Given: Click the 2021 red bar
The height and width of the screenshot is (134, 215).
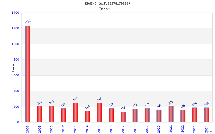Looking at the screenshot, I should tap(171, 114).
